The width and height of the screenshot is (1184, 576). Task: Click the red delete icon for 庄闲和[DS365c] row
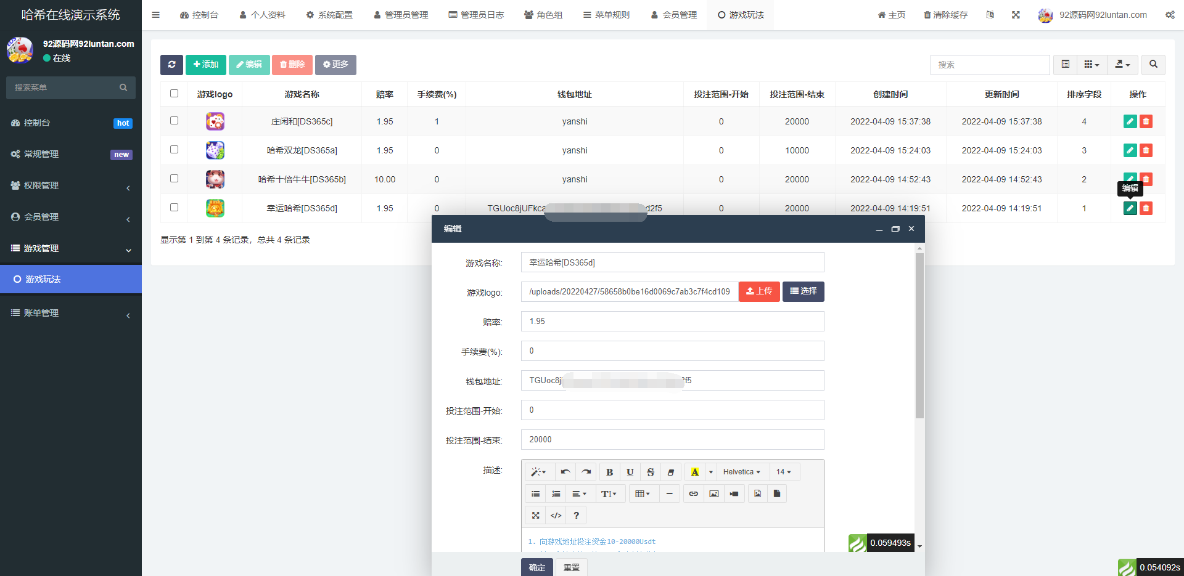coord(1146,121)
